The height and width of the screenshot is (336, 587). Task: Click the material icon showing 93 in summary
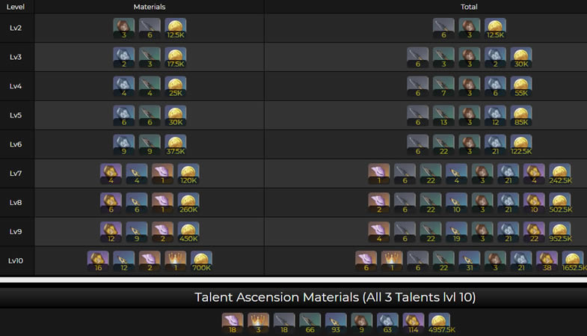[336, 324]
